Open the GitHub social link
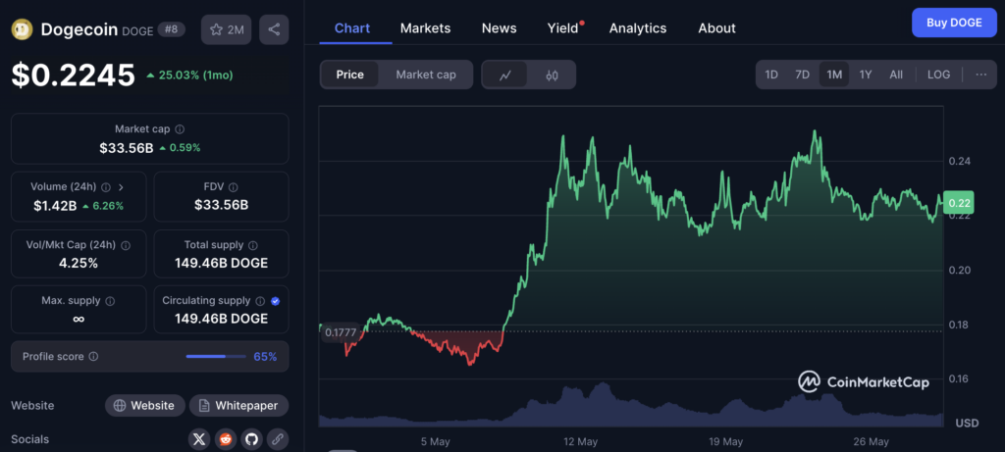Viewport: 1005px width, 452px height. 251,439
